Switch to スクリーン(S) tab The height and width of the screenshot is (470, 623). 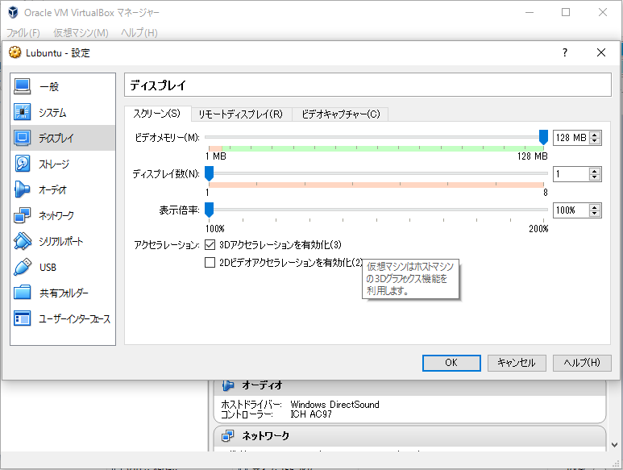click(157, 114)
